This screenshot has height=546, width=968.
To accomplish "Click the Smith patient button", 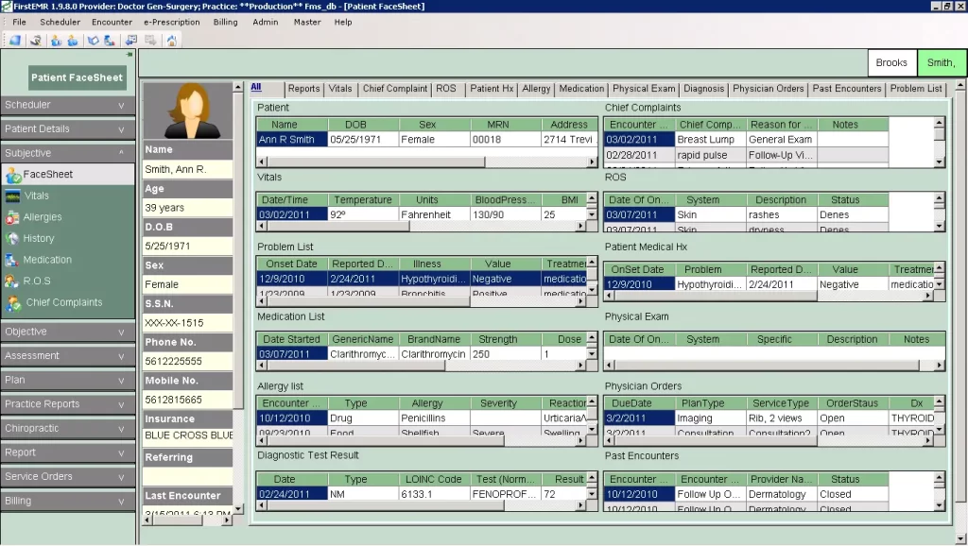I will click(x=942, y=61).
